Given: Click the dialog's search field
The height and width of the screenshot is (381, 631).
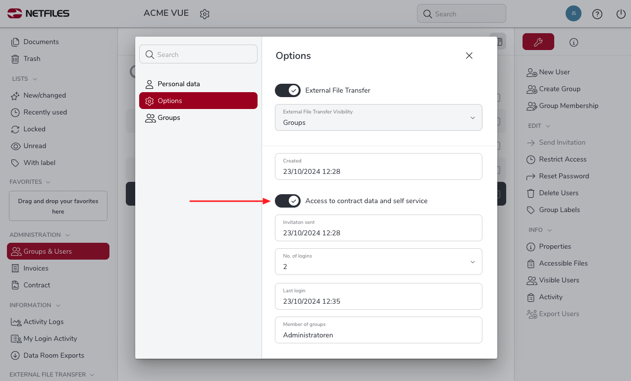Looking at the screenshot, I should coord(198,54).
